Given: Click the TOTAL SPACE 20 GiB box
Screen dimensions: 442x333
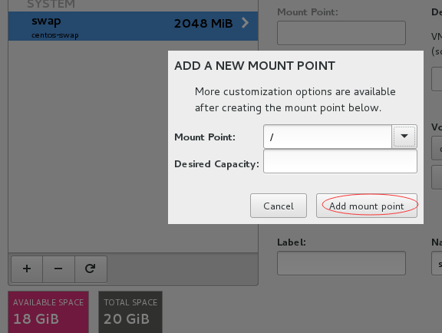Looking at the screenshot, I should point(130,312).
